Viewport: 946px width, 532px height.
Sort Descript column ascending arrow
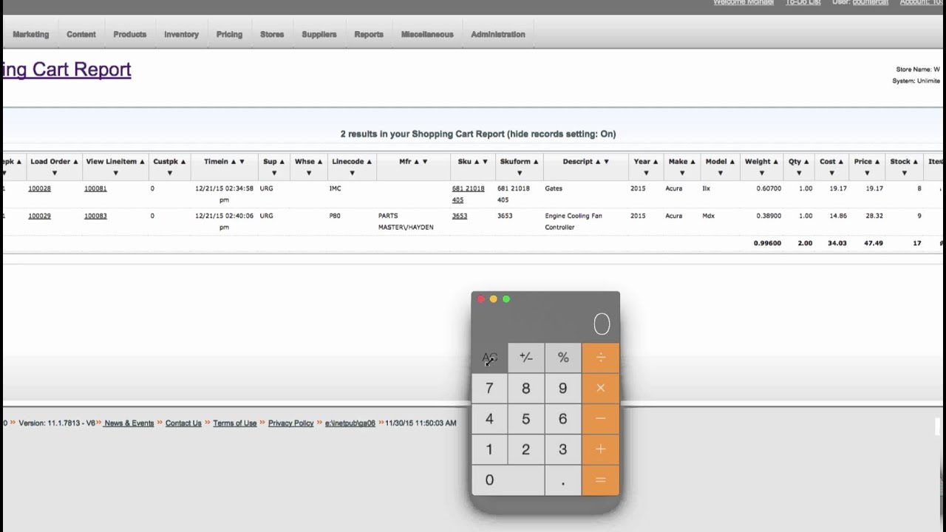click(x=599, y=162)
